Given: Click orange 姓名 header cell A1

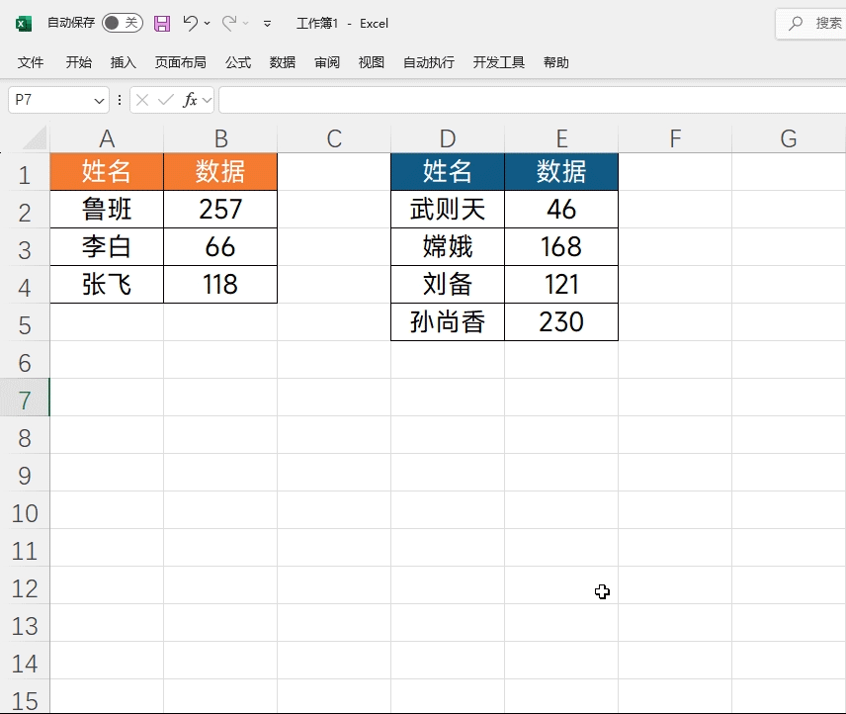Looking at the screenshot, I should (x=107, y=172).
